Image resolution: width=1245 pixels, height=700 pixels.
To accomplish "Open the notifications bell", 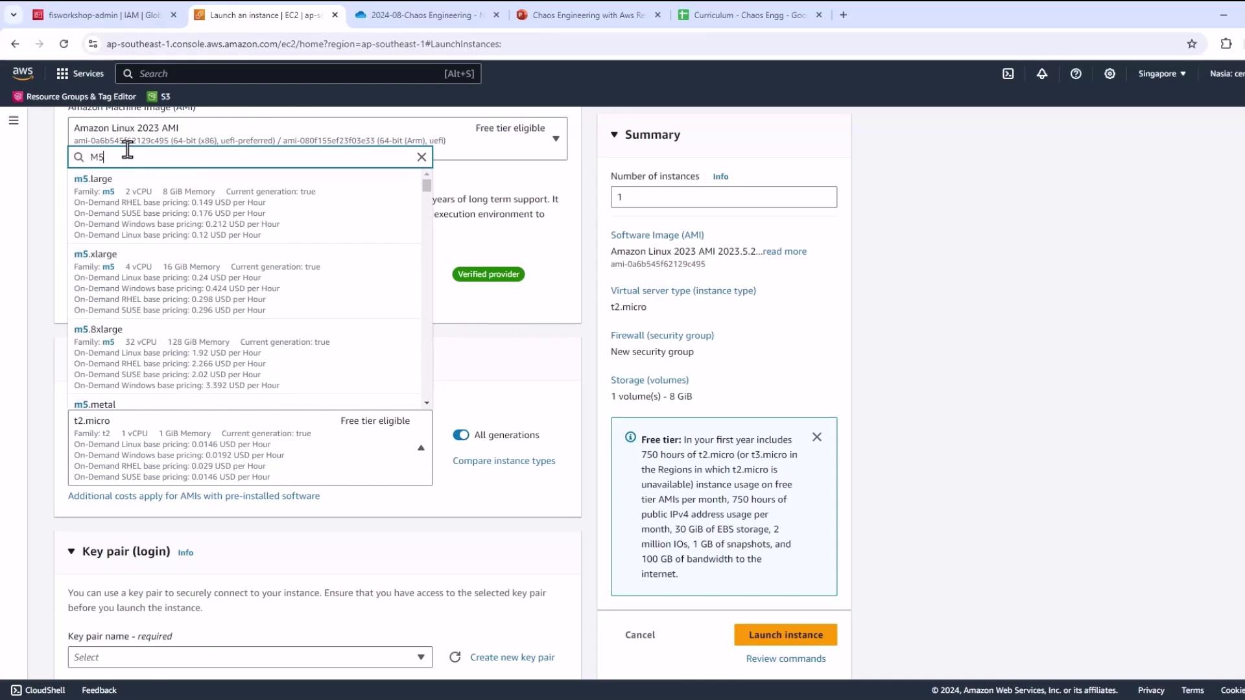I will (x=1041, y=73).
